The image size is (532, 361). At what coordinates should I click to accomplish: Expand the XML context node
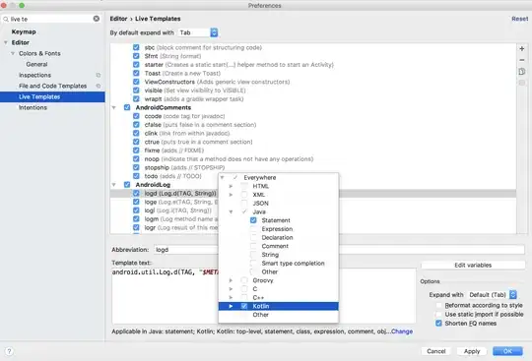coord(231,195)
